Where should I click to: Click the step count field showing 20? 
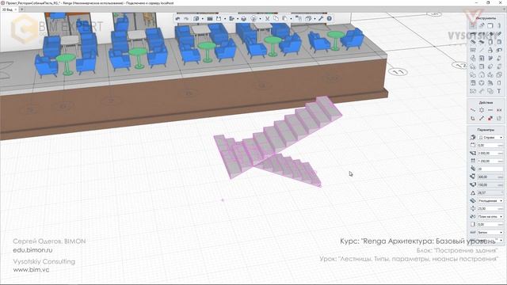click(490, 169)
